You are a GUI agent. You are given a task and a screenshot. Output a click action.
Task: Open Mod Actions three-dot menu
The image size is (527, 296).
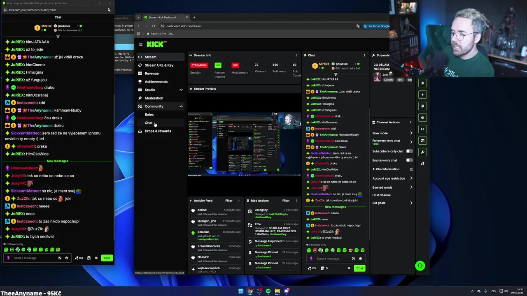(296, 201)
